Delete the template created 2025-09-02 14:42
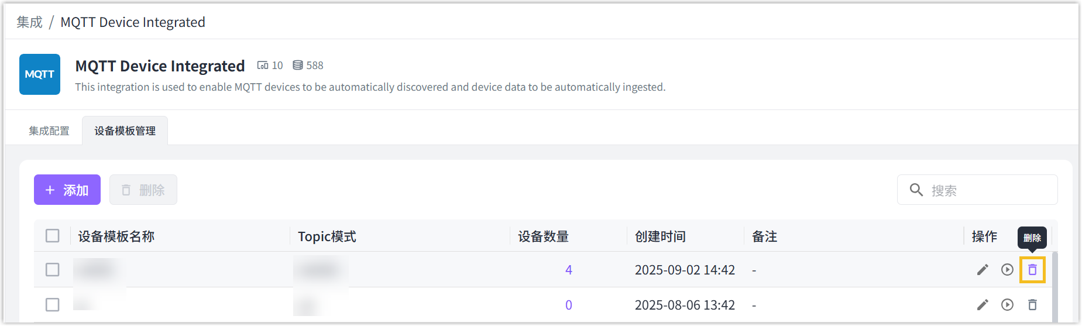1082x326 pixels. tap(1032, 270)
